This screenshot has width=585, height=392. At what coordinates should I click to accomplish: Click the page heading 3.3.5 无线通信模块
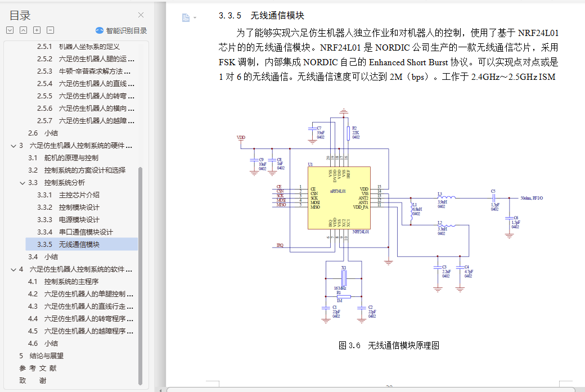[261, 15]
